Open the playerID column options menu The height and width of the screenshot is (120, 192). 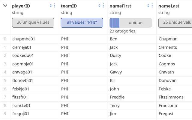tap(55, 6)
